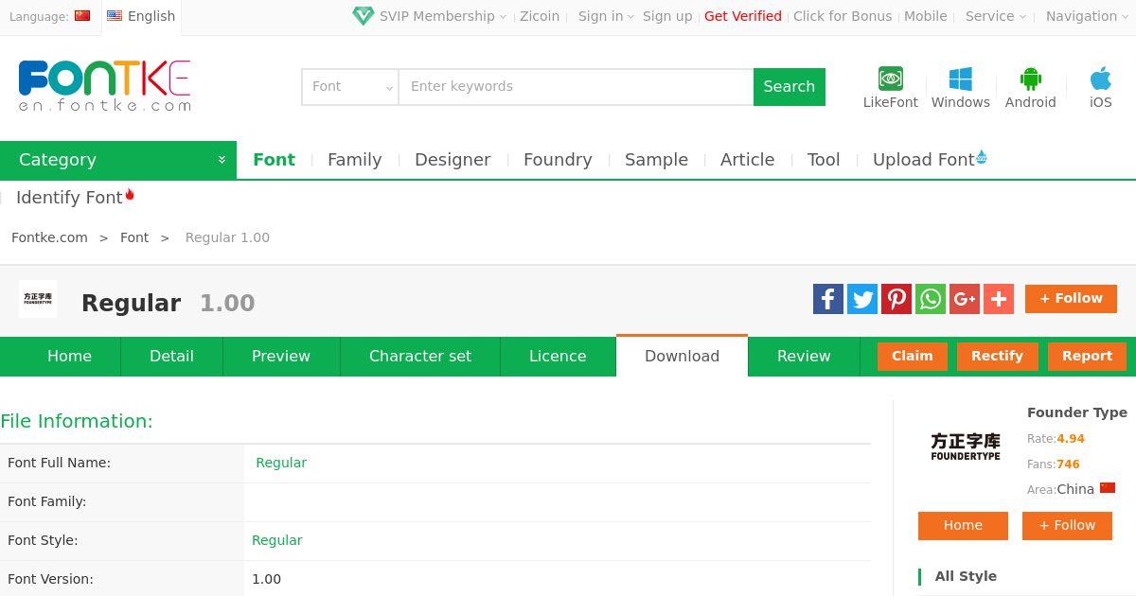Click China flag in foundry area
This screenshot has height=596, width=1136.
click(x=1107, y=488)
